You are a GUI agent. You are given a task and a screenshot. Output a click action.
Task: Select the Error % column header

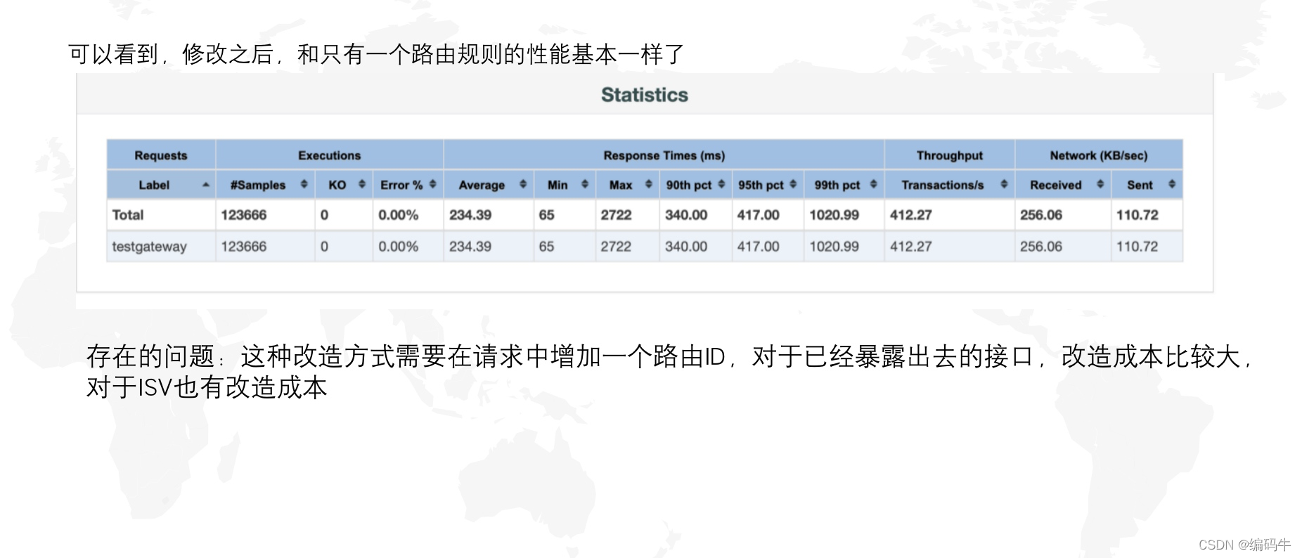click(x=408, y=185)
